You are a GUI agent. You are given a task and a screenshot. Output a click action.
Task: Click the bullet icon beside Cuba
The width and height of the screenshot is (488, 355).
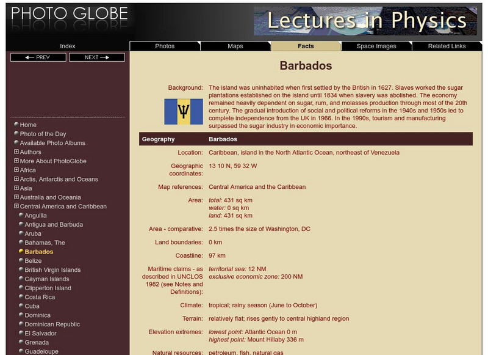(21, 306)
